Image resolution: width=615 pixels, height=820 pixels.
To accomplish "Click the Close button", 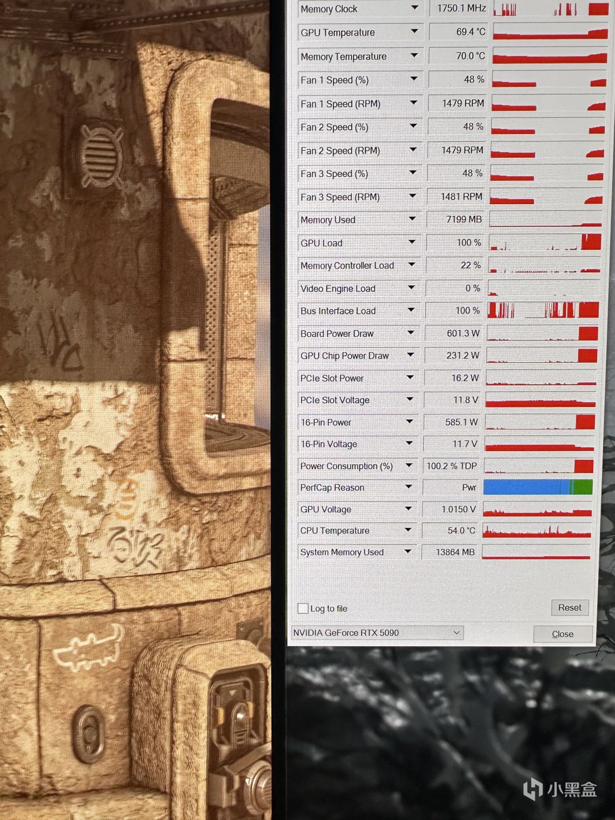I will 563,634.
